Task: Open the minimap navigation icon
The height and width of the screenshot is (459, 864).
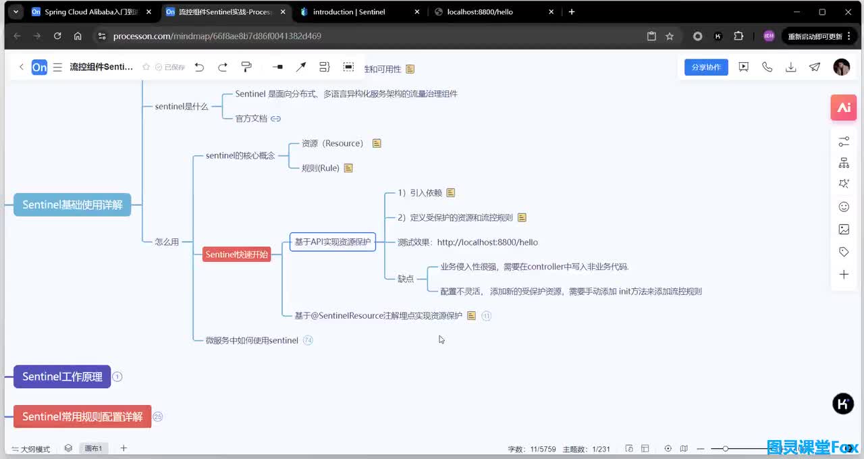Action: [x=684, y=448]
